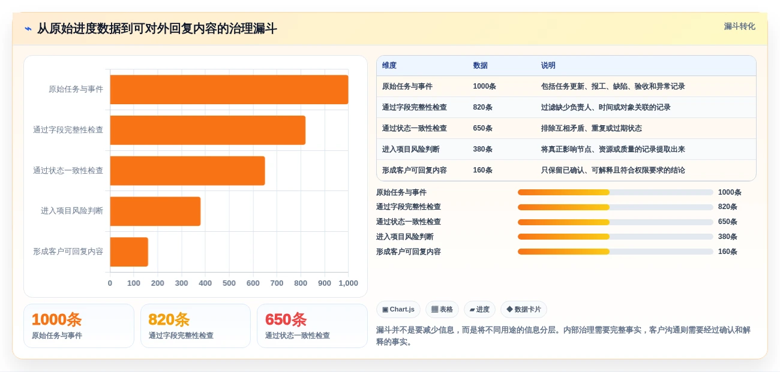Click x-axis tick label 1,000

coord(348,283)
